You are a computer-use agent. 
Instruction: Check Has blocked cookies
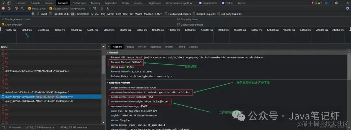[166, 14]
